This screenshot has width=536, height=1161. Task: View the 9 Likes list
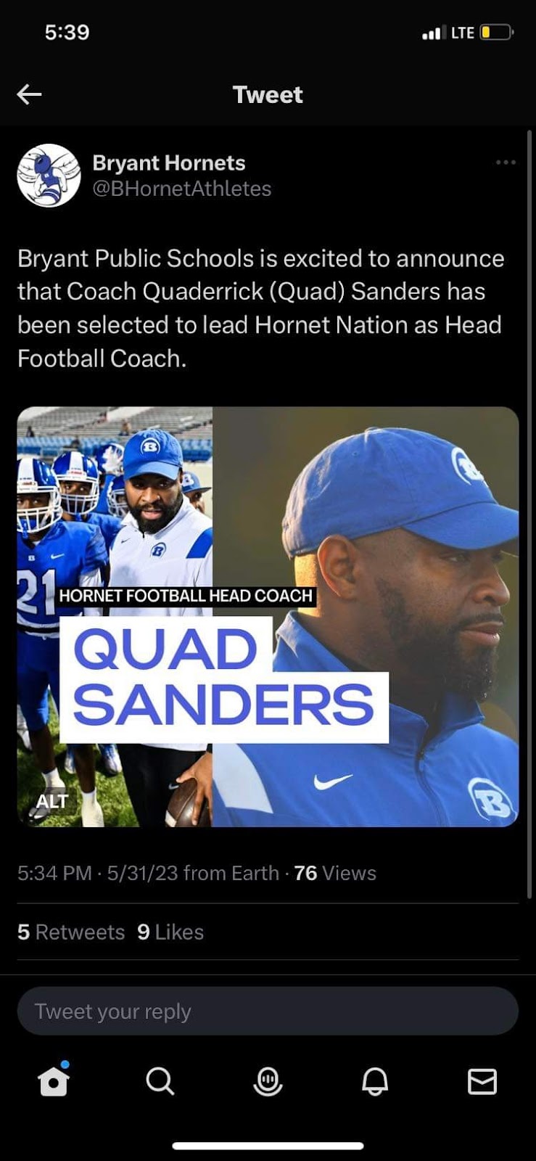point(170,932)
